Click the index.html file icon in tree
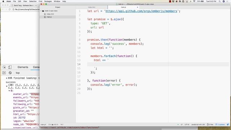Viewport: 231px width, 130px height. tap(45, 14)
